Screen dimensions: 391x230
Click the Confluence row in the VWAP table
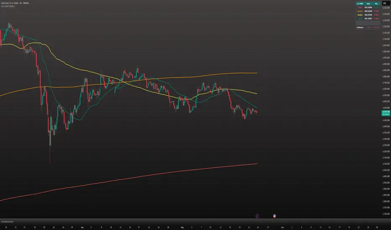point(368,27)
